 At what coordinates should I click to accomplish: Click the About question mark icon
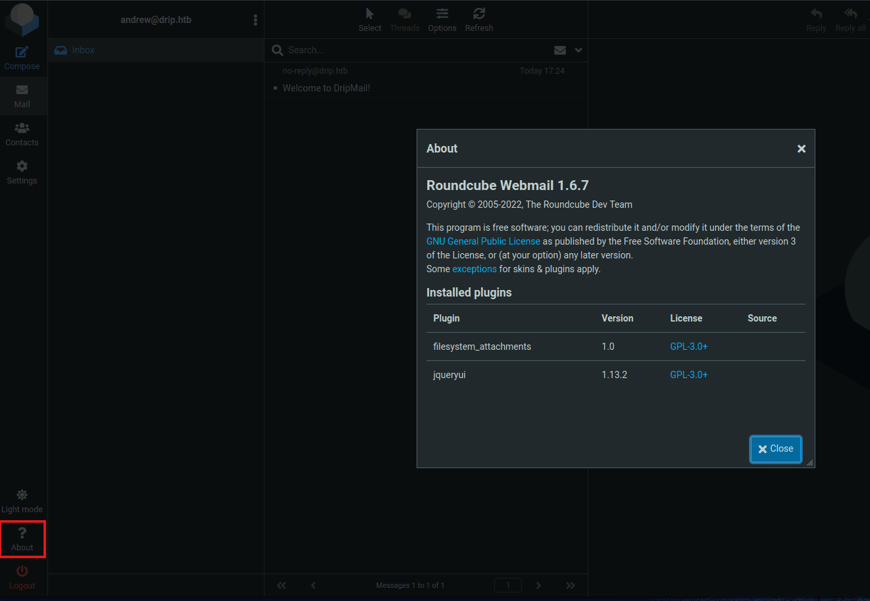[22, 533]
